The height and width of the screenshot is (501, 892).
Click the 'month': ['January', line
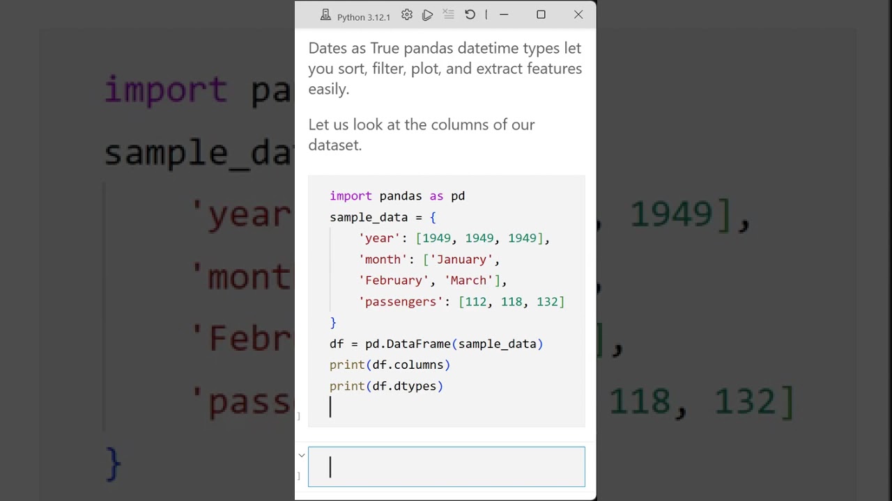429,260
